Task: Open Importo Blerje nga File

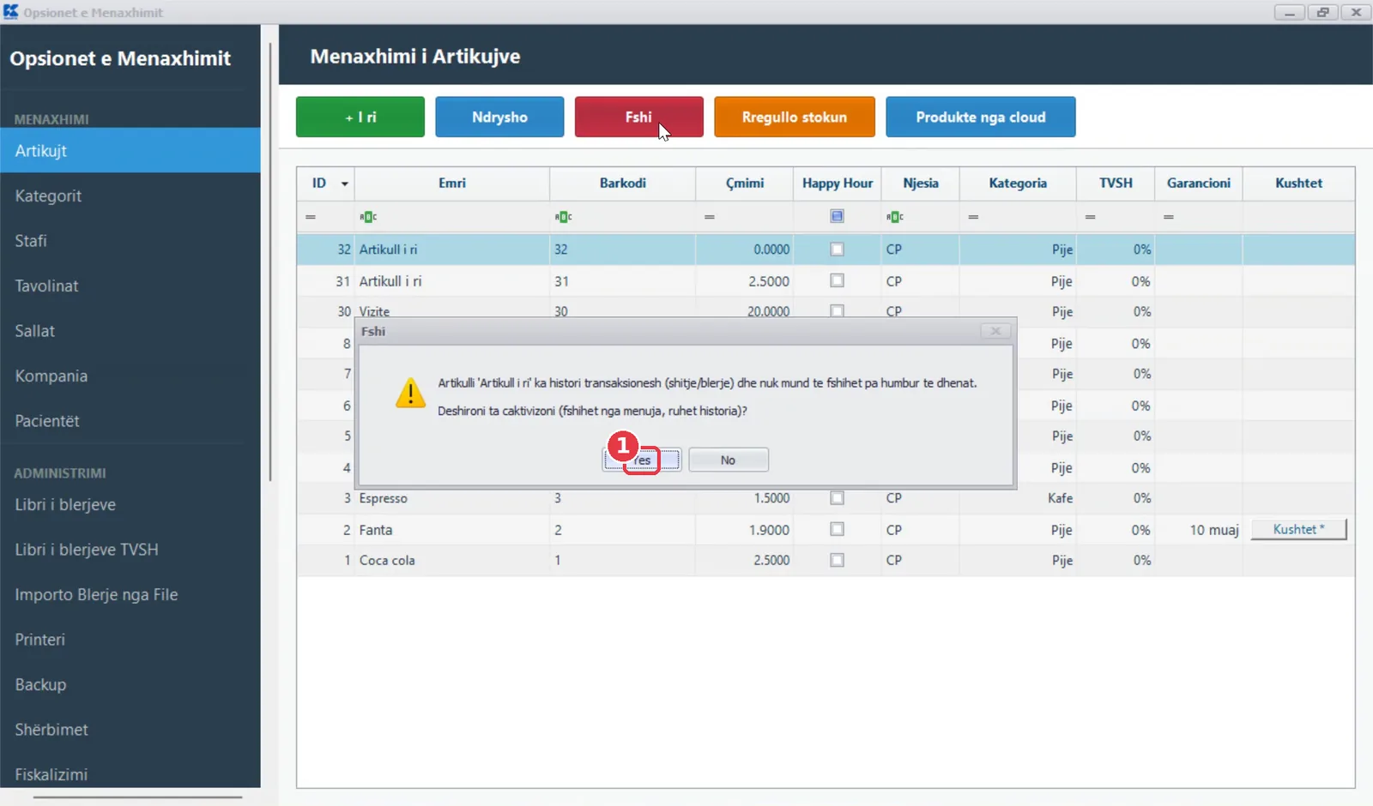Action: (130, 594)
